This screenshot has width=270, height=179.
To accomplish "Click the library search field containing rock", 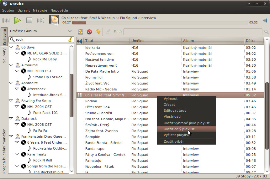I will 41,39.
